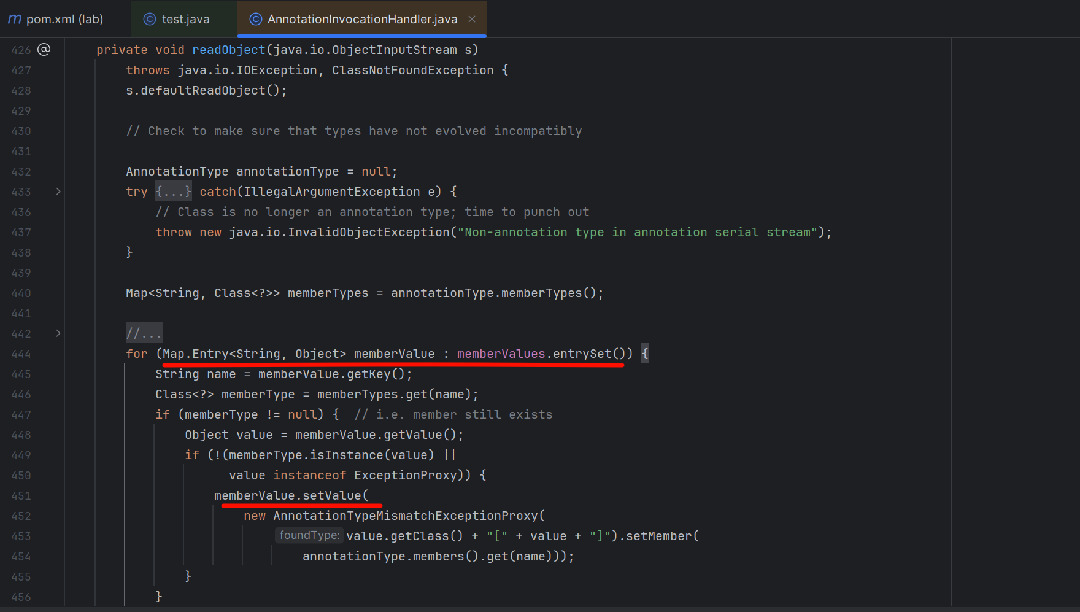Click the memberValues field in the for loop
The height and width of the screenshot is (612, 1080).
[501, 354]
